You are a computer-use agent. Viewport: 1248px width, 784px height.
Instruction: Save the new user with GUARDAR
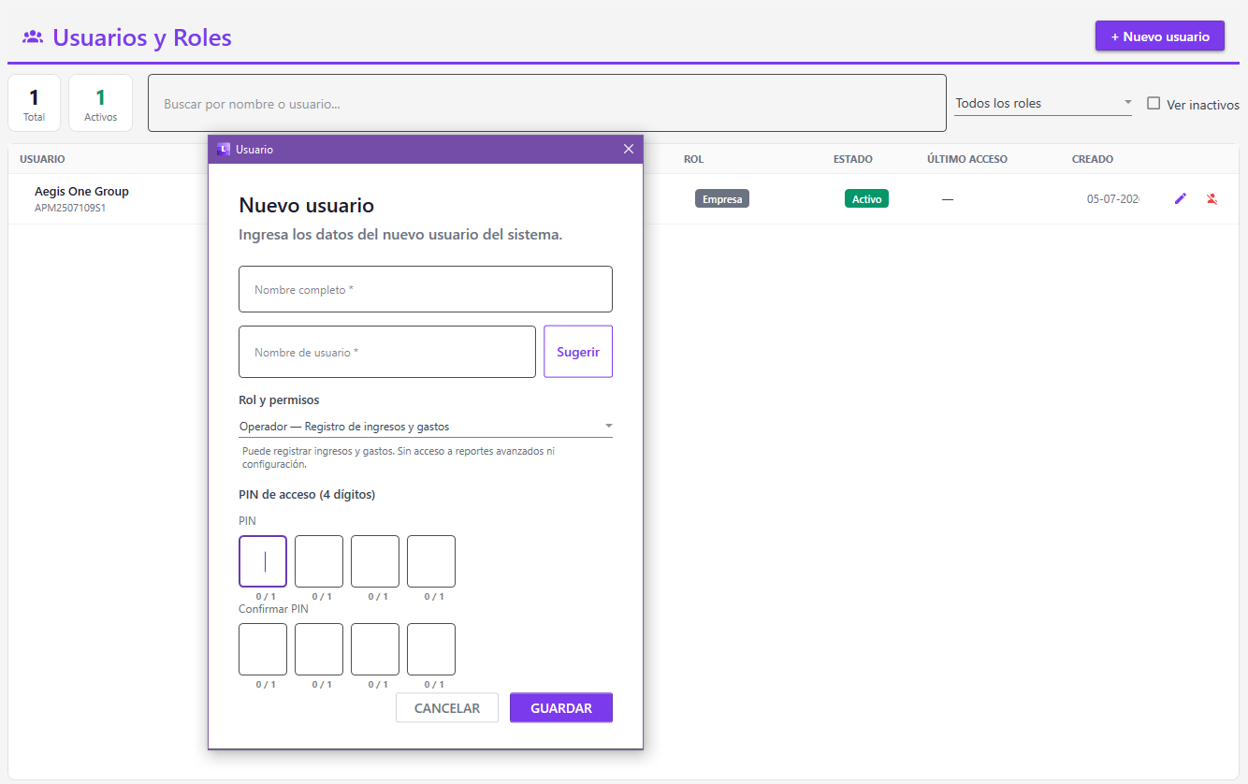[x=561, y=708]
